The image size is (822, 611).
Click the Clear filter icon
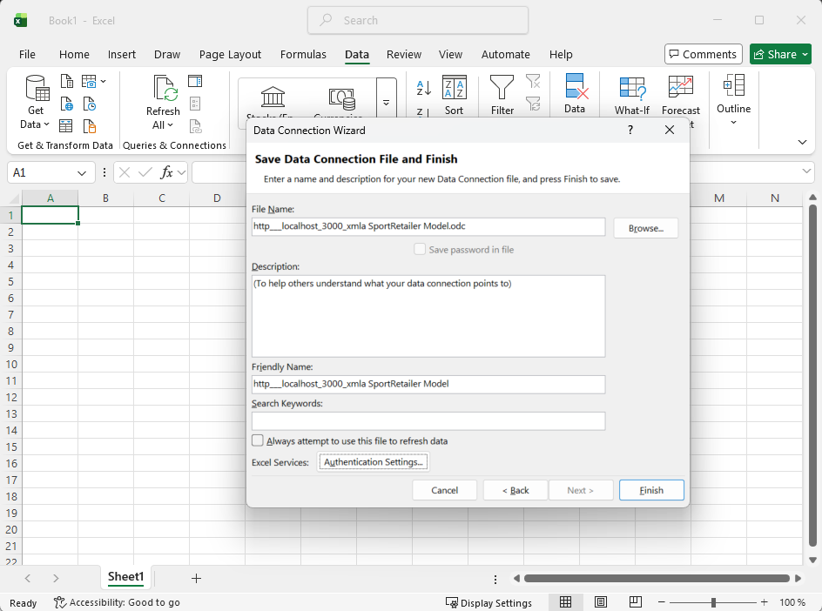point(533,81)
